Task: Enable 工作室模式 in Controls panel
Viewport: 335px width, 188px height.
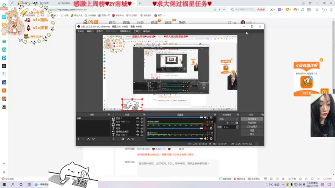Action: point(252,127)
